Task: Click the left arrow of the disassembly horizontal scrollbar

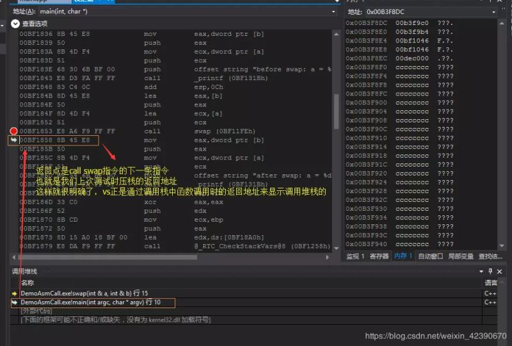Action: click(14, 257)
